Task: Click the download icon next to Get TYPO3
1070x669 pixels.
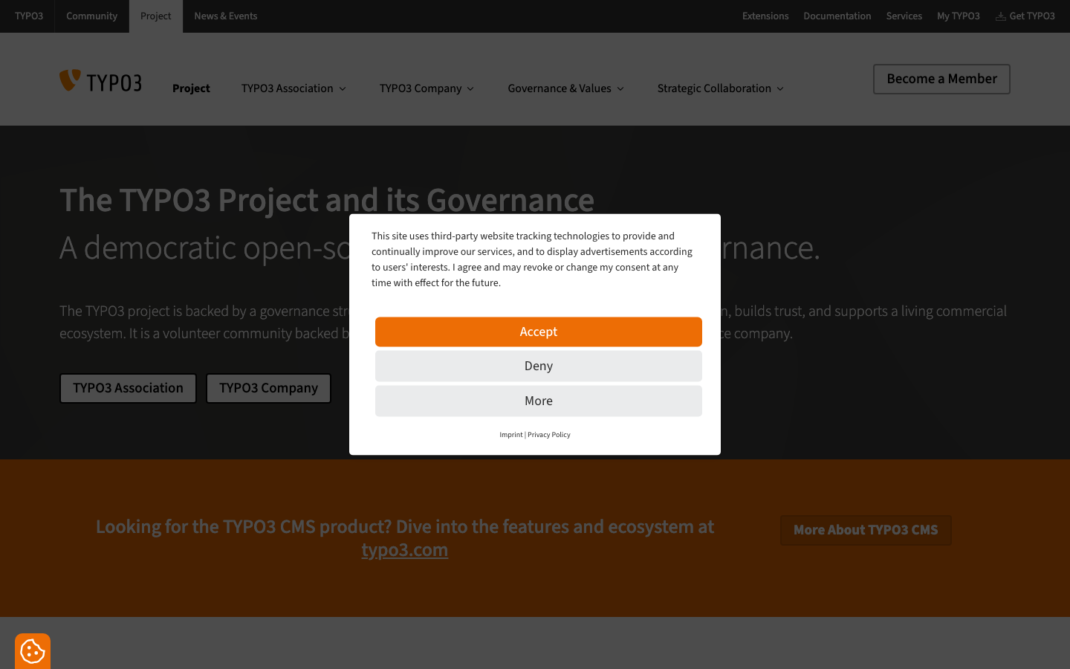Action: coord(1000,16)
